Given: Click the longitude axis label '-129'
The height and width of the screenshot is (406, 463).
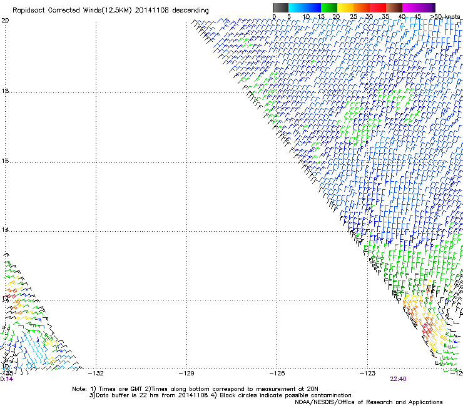Looking at the screenshot, I should pos(186,374).
